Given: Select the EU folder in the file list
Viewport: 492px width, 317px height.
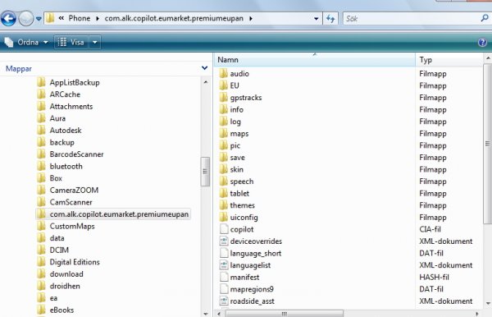Looking at the screenshot, I should coord(235,85).
